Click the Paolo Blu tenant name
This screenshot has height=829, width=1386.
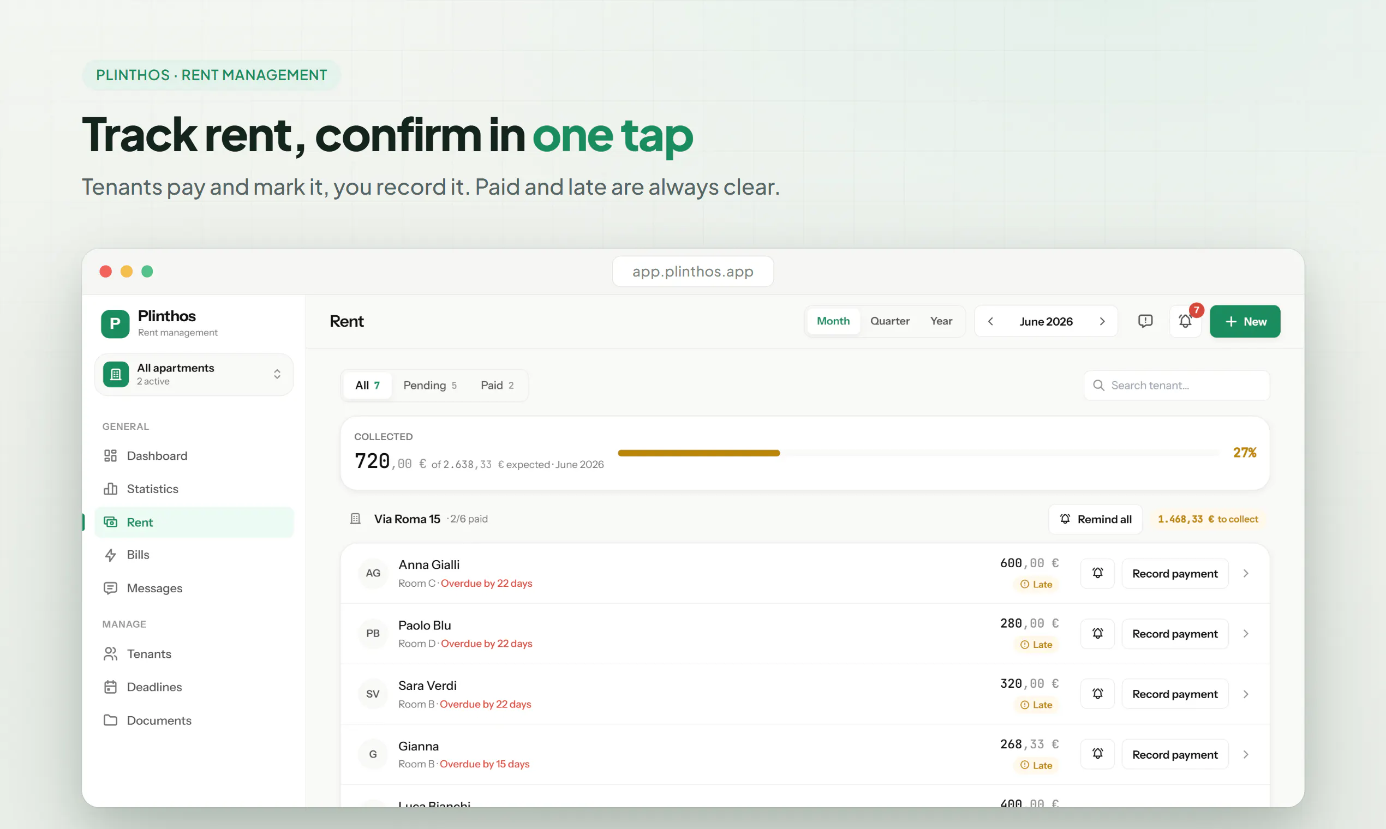(x=424, y=625)
